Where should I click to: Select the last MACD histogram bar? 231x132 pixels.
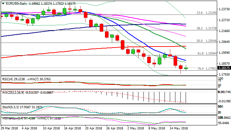pos(186,97)
